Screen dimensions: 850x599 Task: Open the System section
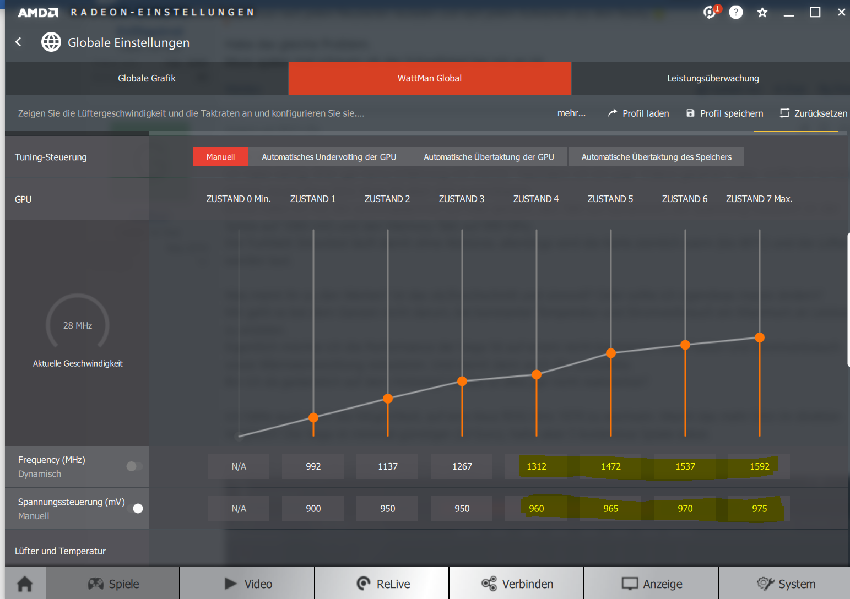pyautogui.click(x=785, y=584)
